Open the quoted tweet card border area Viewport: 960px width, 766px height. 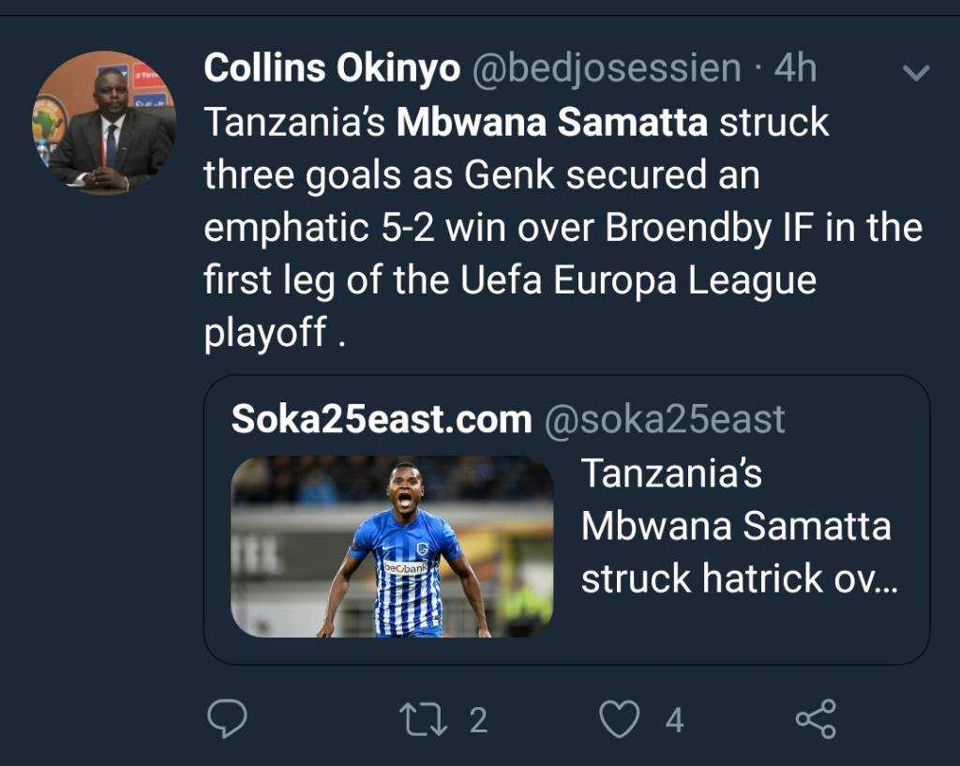pos(567,519)
